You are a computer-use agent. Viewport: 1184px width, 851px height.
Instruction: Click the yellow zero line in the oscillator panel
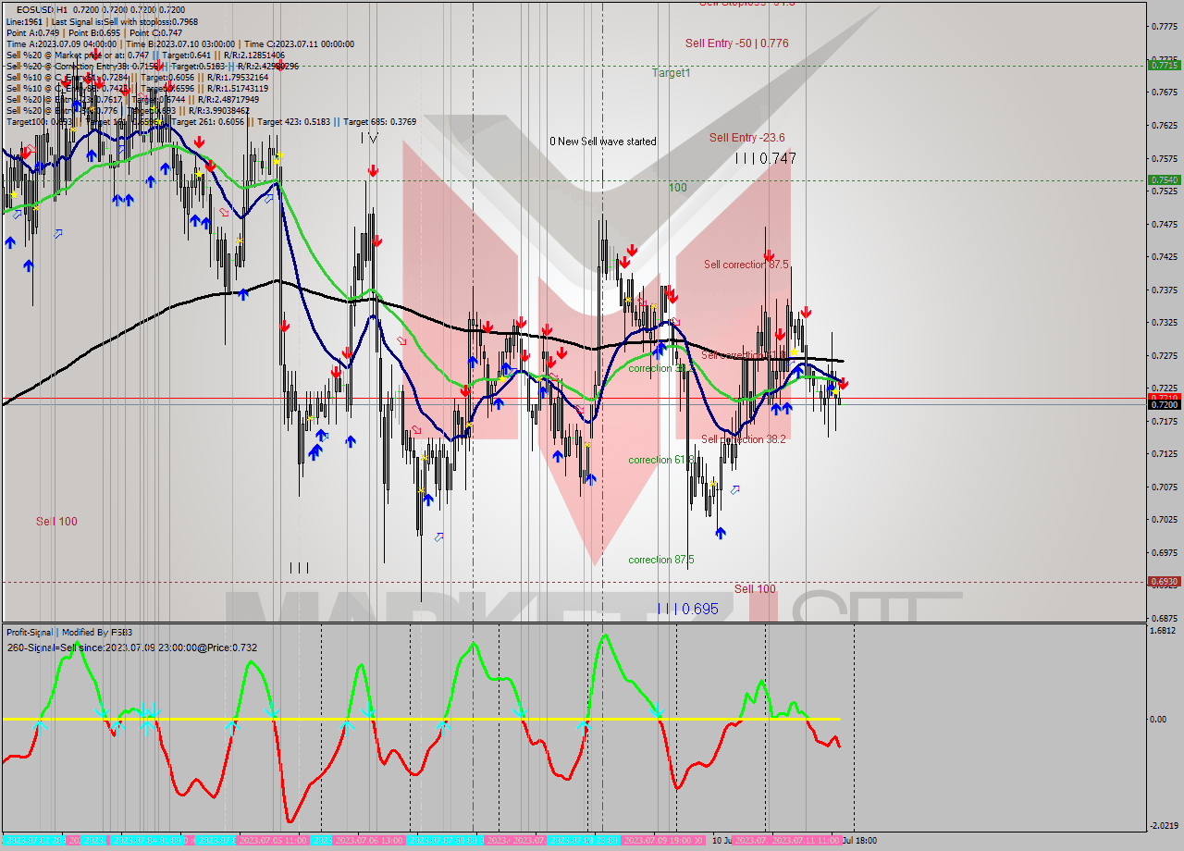416,717
